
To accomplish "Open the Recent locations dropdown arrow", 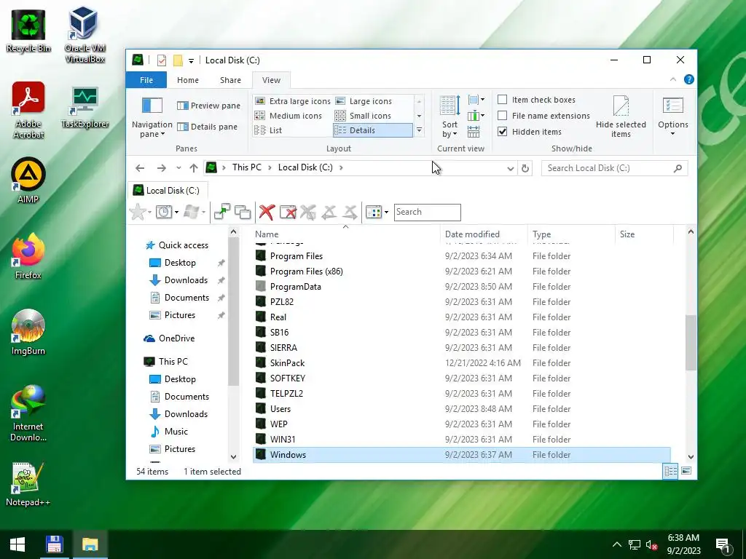I will (x=178, y=168).
